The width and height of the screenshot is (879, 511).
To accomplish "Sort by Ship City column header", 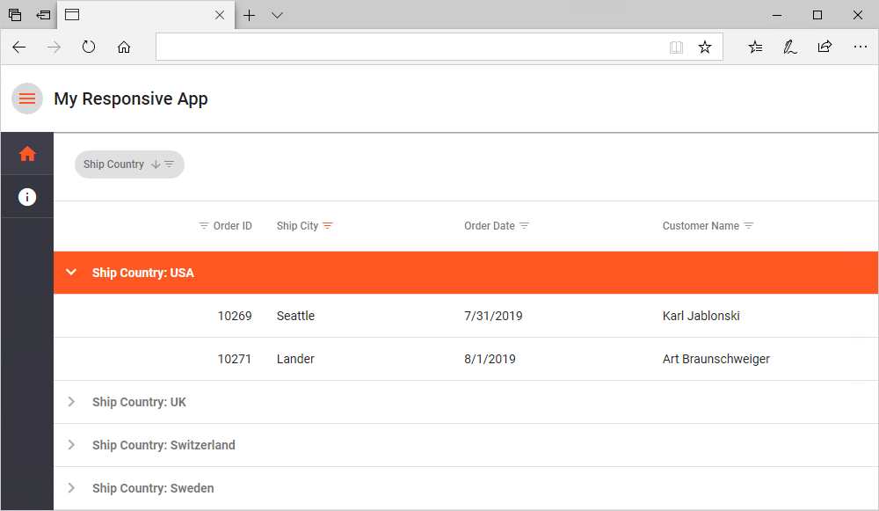I will coord(297,226).
